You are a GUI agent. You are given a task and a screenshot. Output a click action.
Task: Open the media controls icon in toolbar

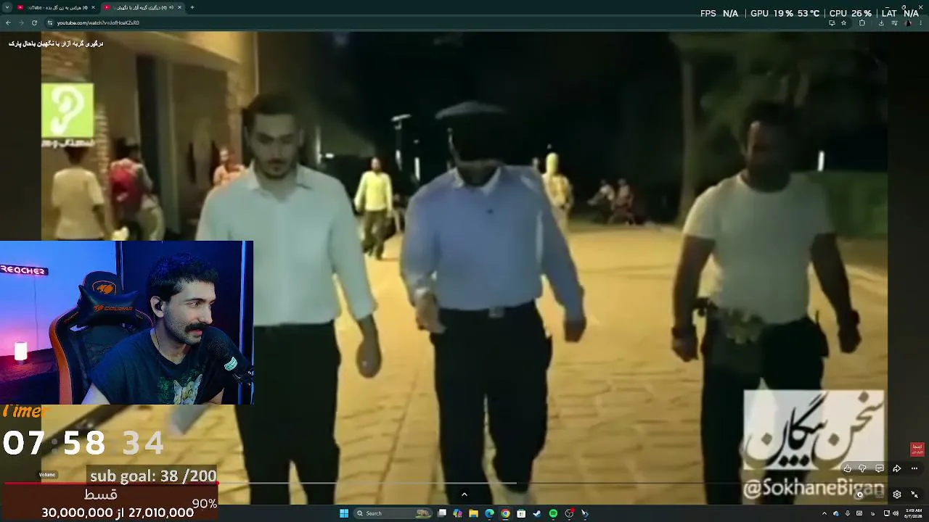click(894, 22)
